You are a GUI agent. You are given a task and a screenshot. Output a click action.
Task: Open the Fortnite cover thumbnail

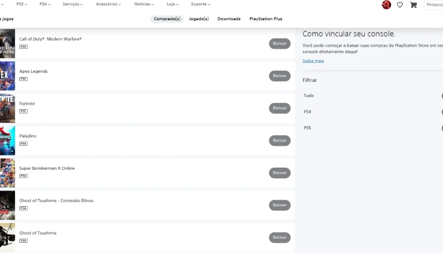point(7,108)
